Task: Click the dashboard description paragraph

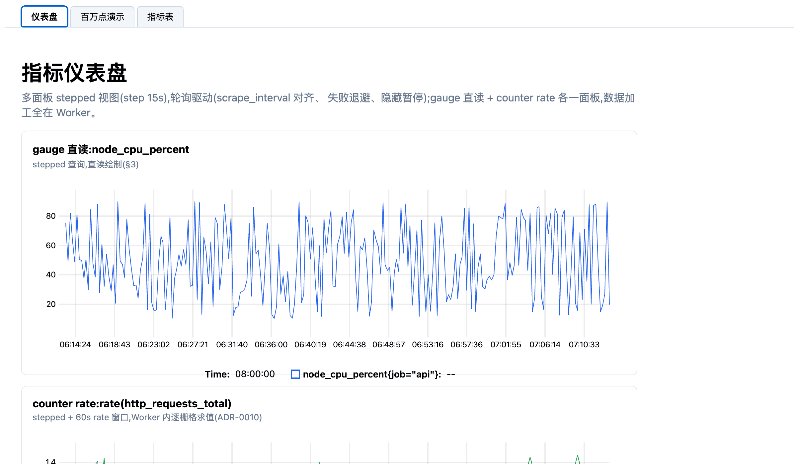Action: pyautogui.click(x=328, y=105)
